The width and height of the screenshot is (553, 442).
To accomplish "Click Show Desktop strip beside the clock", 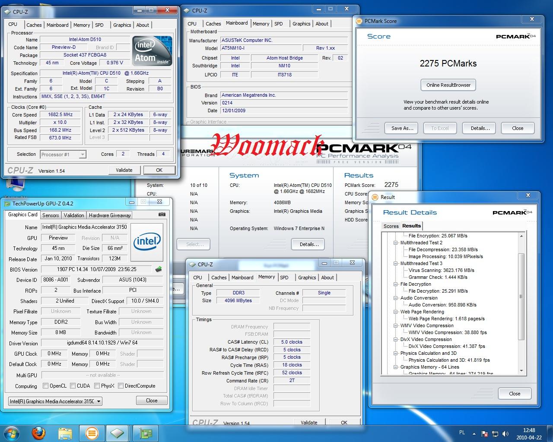I will click(550, 433).
